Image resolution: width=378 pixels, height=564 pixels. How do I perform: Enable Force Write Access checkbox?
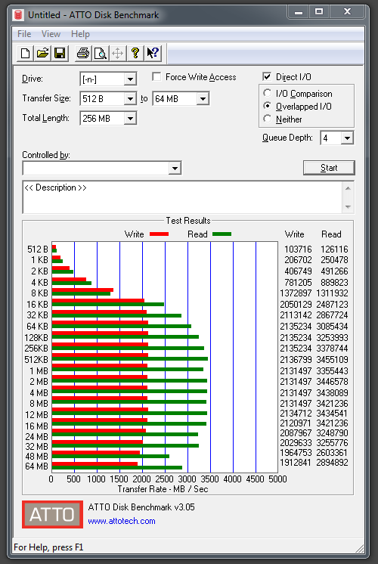point(156,77)
